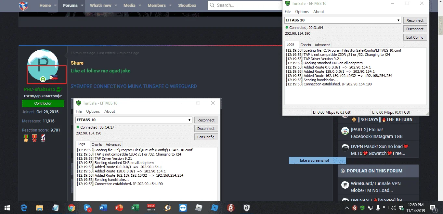Click the 'Connected, 00:31:04' status text
Viewport: 443px width, 214px height.
[306, 28]
